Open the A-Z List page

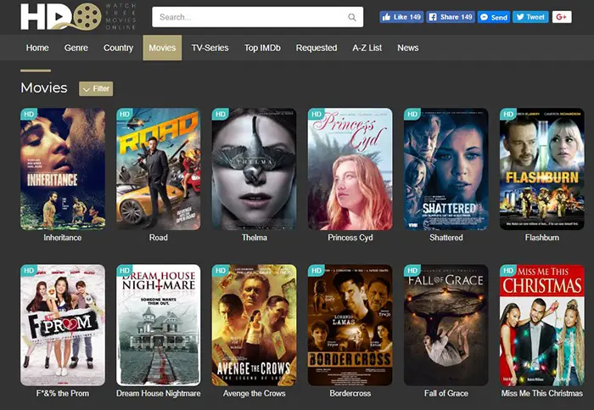367,48
